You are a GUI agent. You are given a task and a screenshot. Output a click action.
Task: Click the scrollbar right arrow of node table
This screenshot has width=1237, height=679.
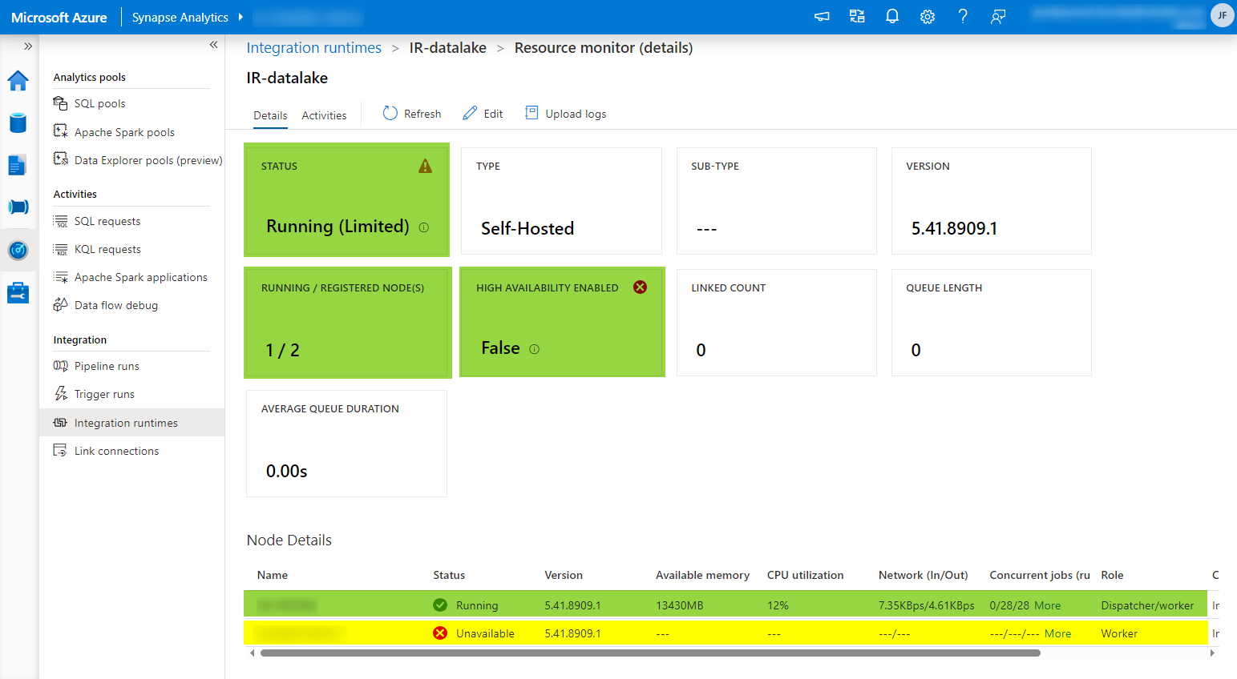(x=1212, y=653)
